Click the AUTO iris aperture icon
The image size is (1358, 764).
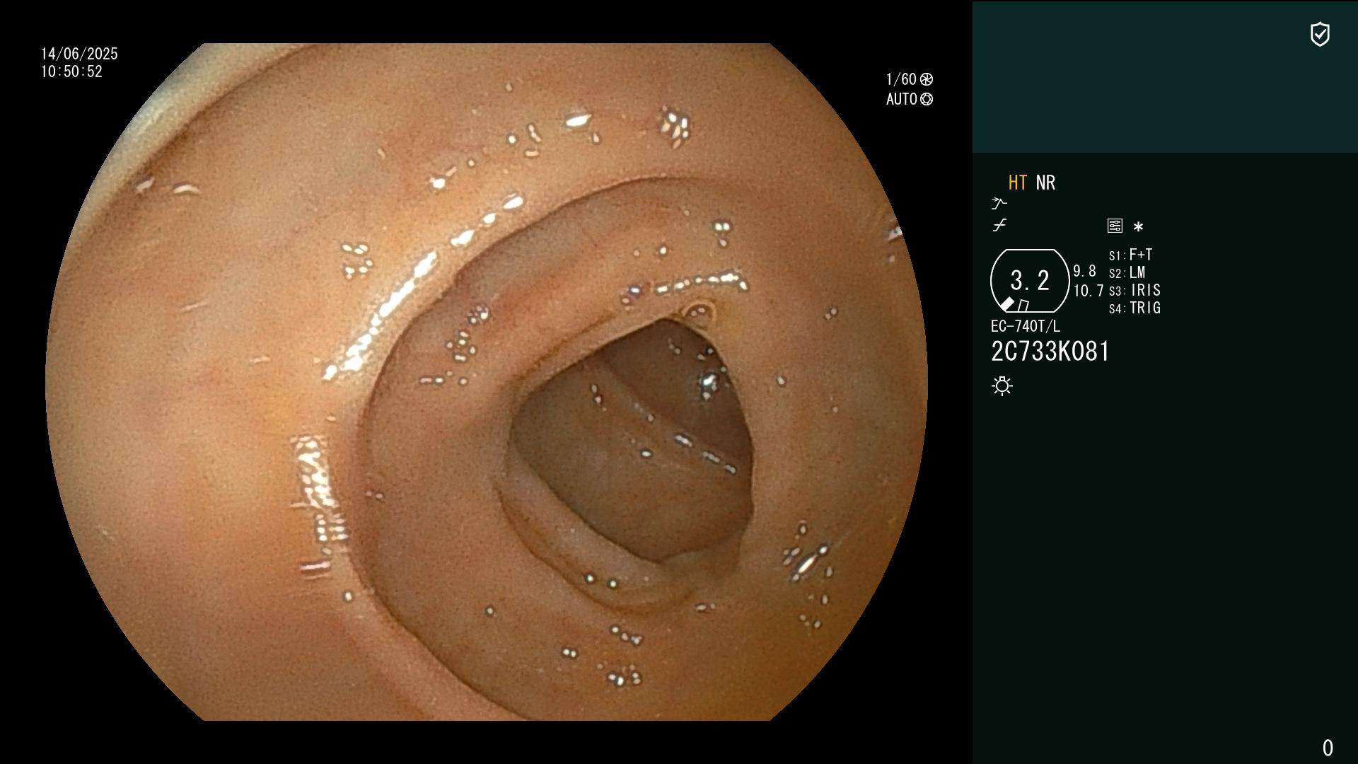coord(927,99)
